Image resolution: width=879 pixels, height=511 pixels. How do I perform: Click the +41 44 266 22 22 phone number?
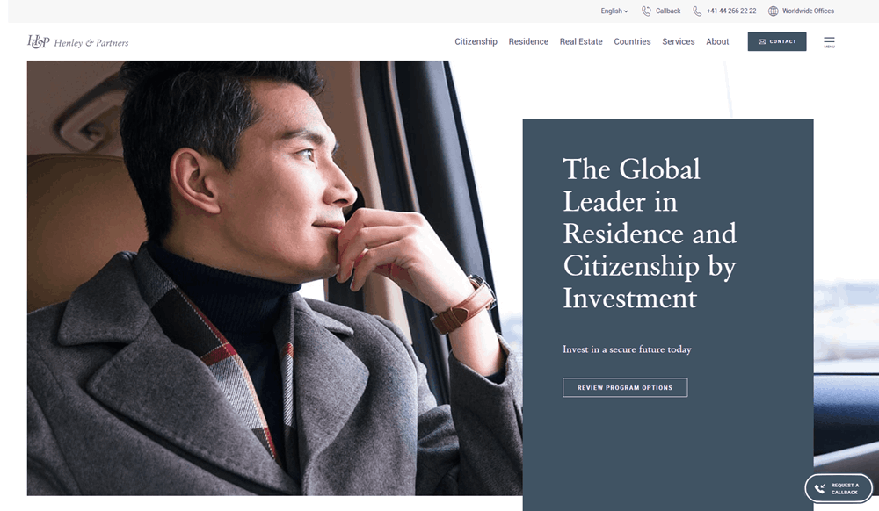click(731, 11)
